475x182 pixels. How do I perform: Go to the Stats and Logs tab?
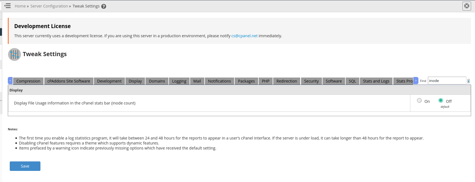coord(376,81)
